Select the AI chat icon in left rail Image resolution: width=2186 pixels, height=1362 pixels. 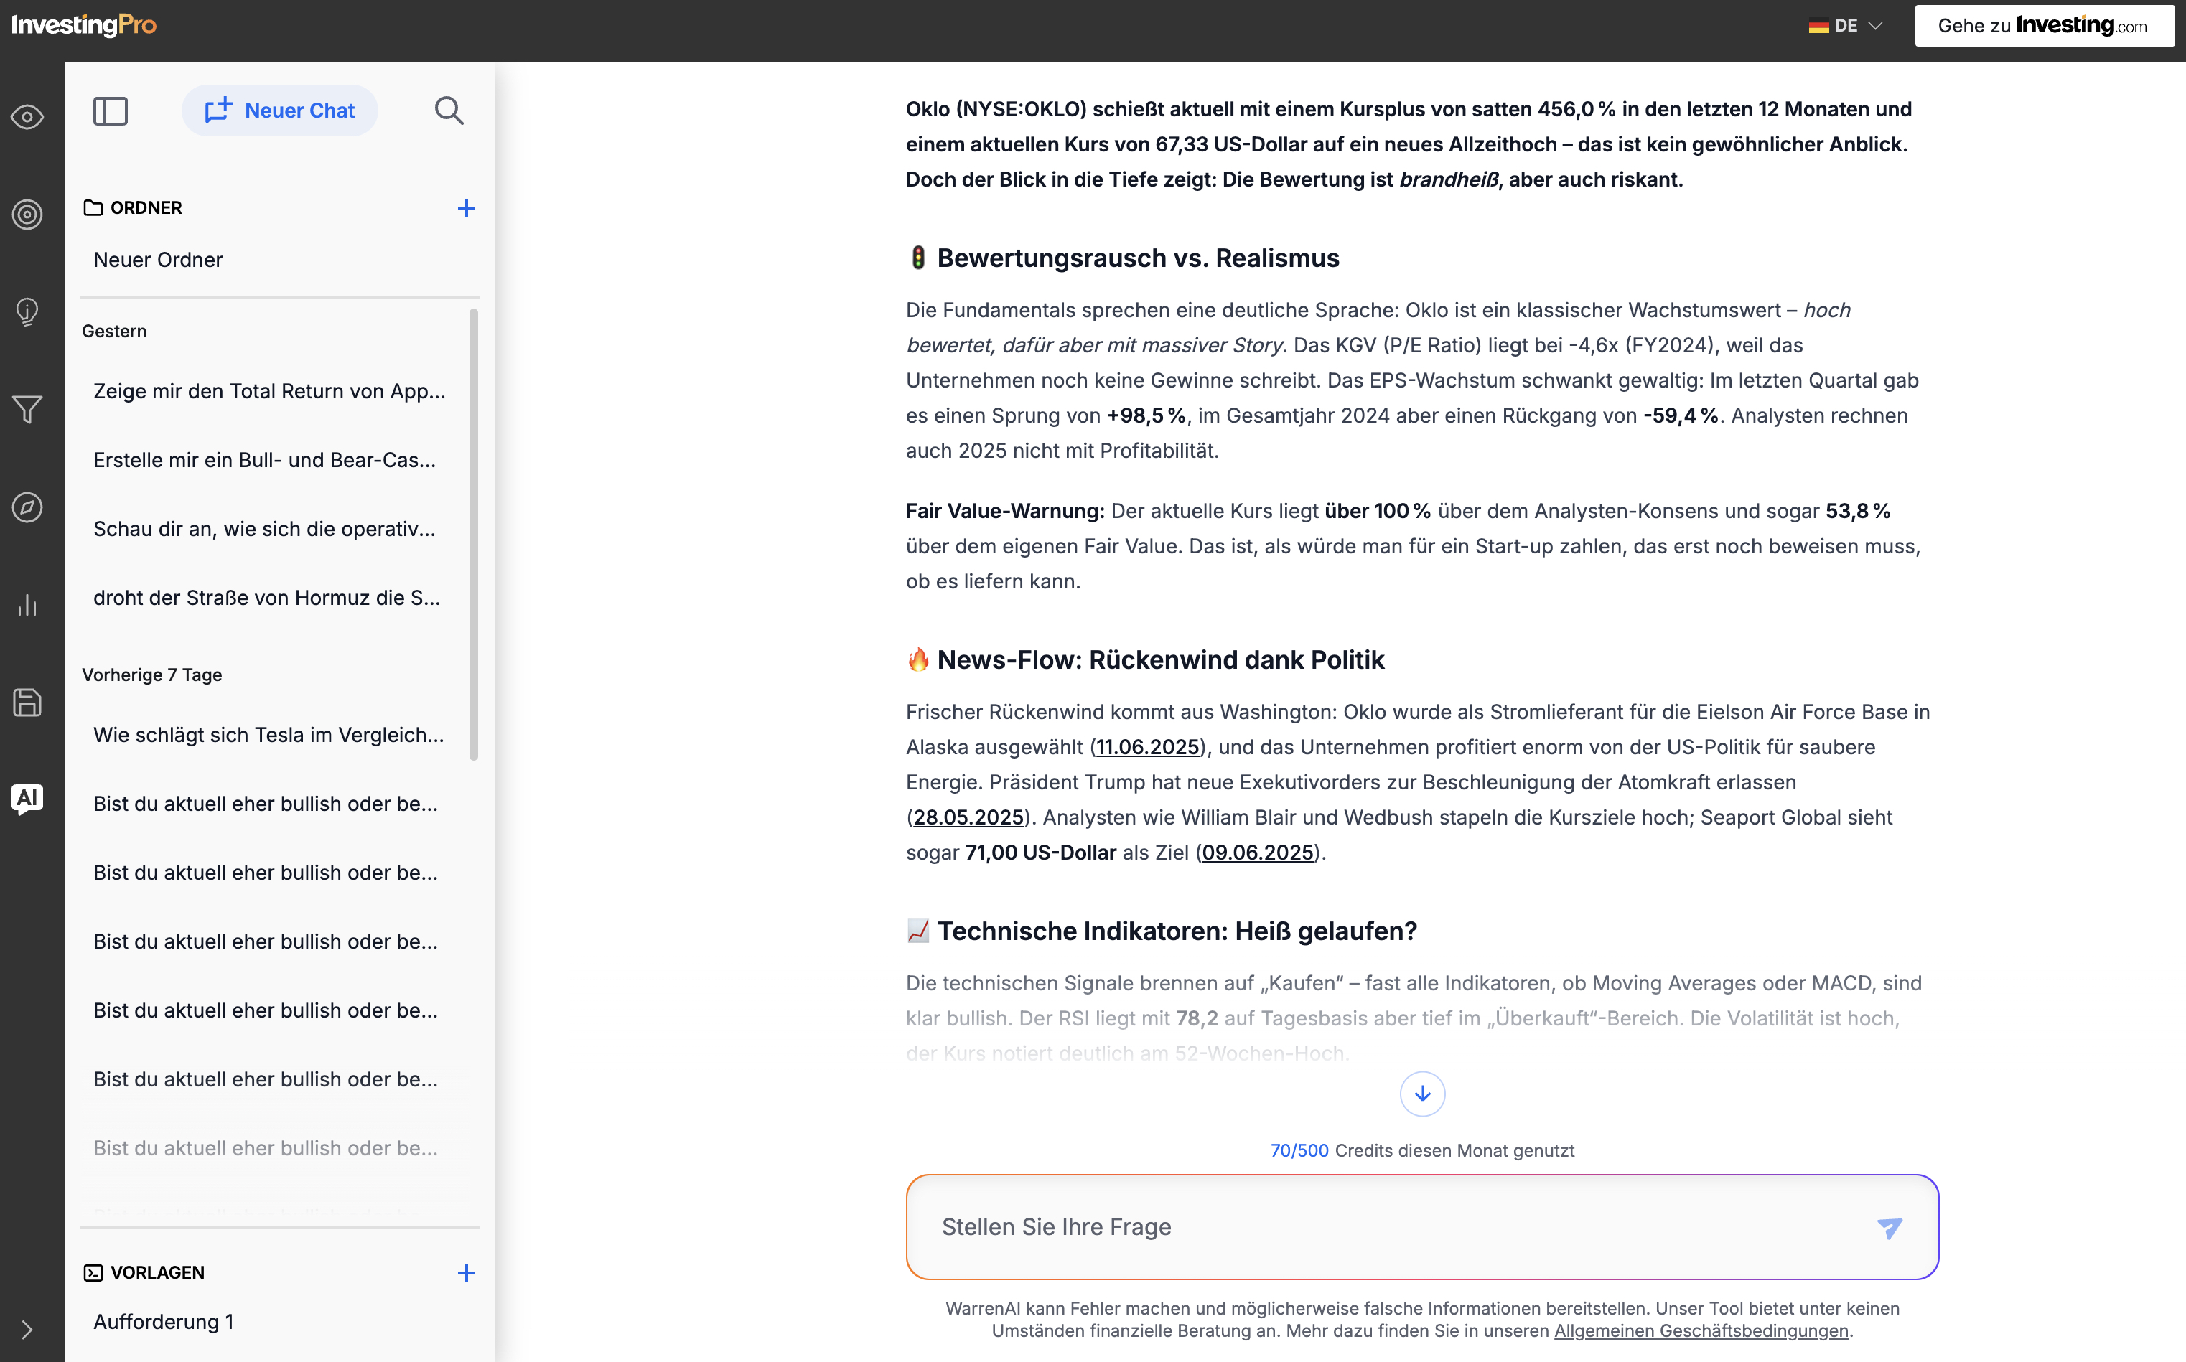[27, 799]
